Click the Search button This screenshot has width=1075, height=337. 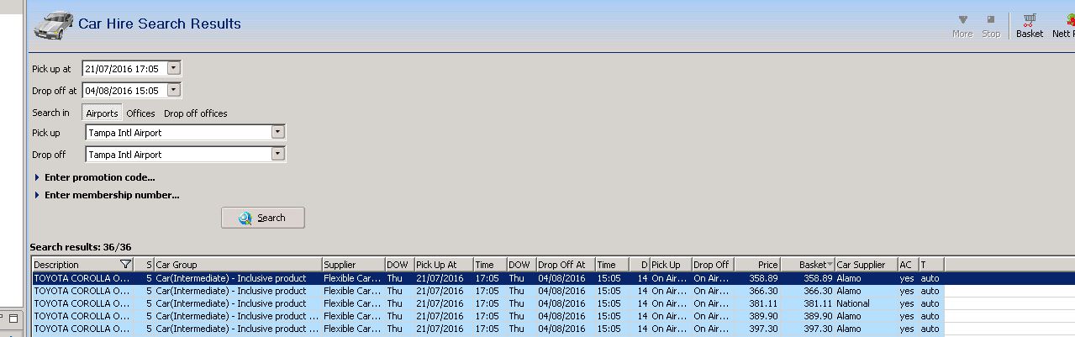263,218
